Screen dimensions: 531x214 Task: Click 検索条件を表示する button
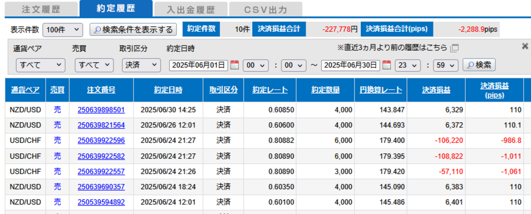133,30
